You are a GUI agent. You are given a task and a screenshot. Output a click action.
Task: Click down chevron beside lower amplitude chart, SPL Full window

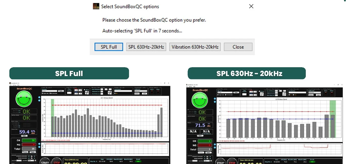click(39, 147)
